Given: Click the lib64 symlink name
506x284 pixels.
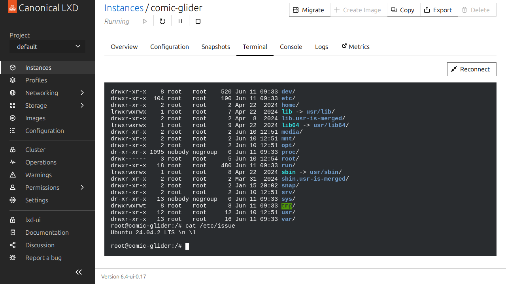Looking at the screenshot, I should (290, 125).
